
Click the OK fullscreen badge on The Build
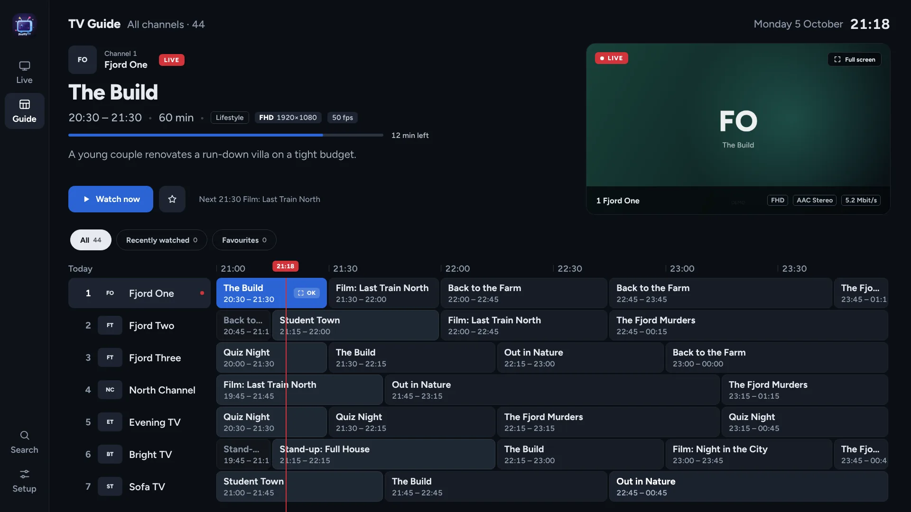coord(307,293)
